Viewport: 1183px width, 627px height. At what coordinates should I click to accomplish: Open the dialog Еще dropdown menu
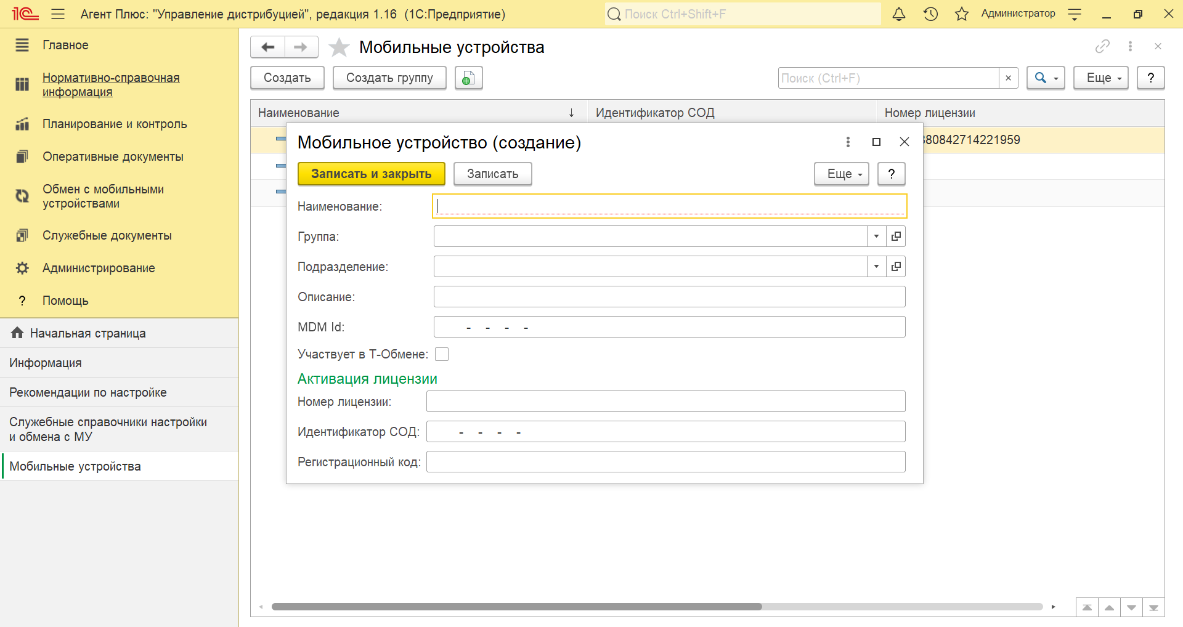pos(842,174)
